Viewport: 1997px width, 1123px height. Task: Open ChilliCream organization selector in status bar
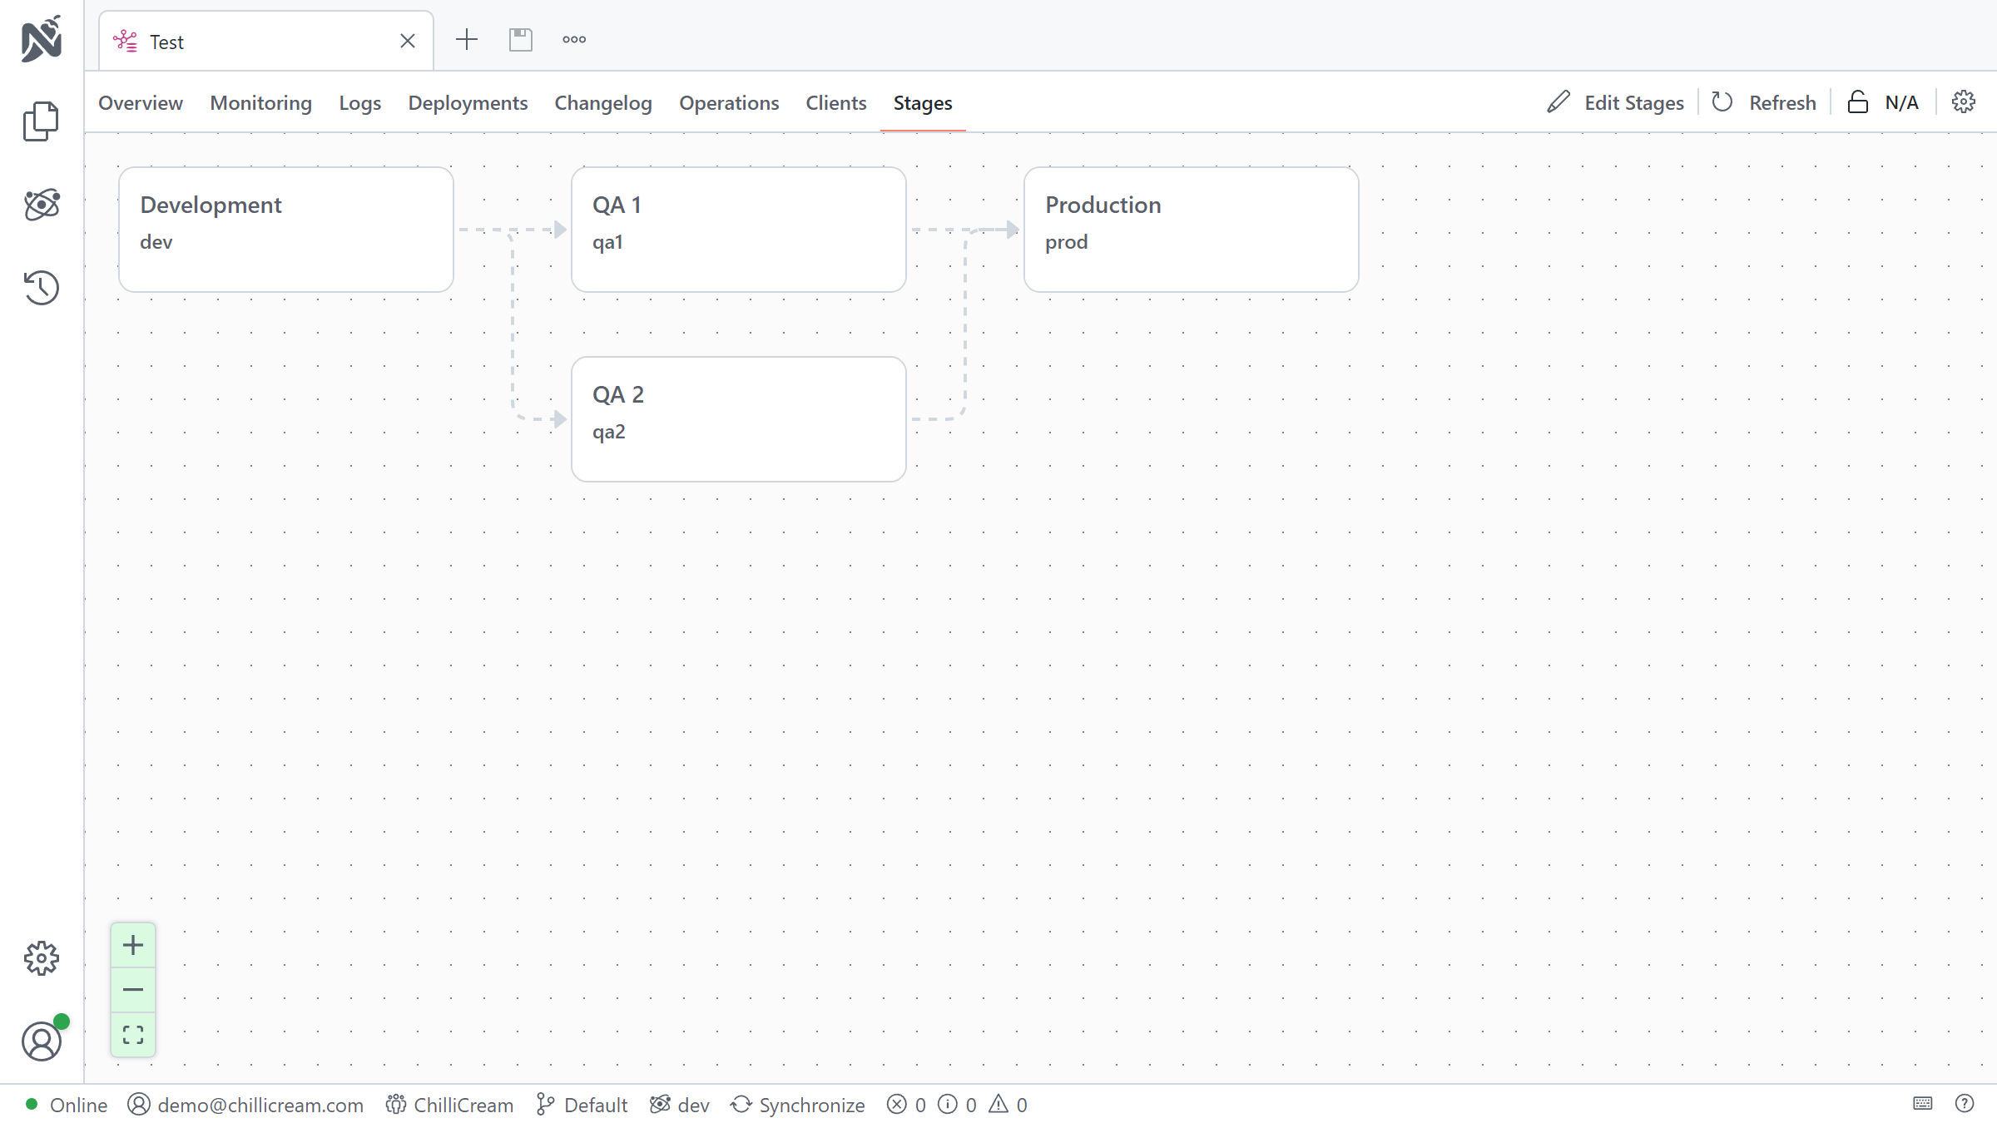point(450,1105)
